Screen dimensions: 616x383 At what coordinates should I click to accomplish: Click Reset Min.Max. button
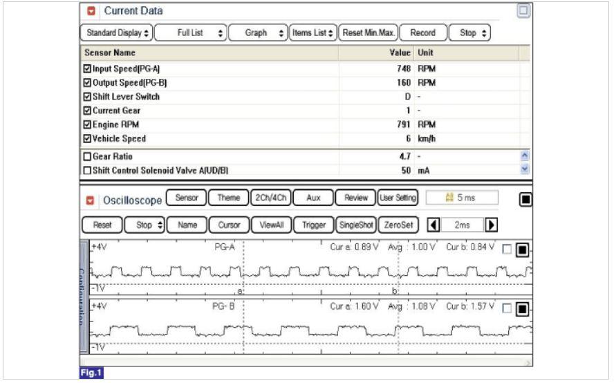368,33
